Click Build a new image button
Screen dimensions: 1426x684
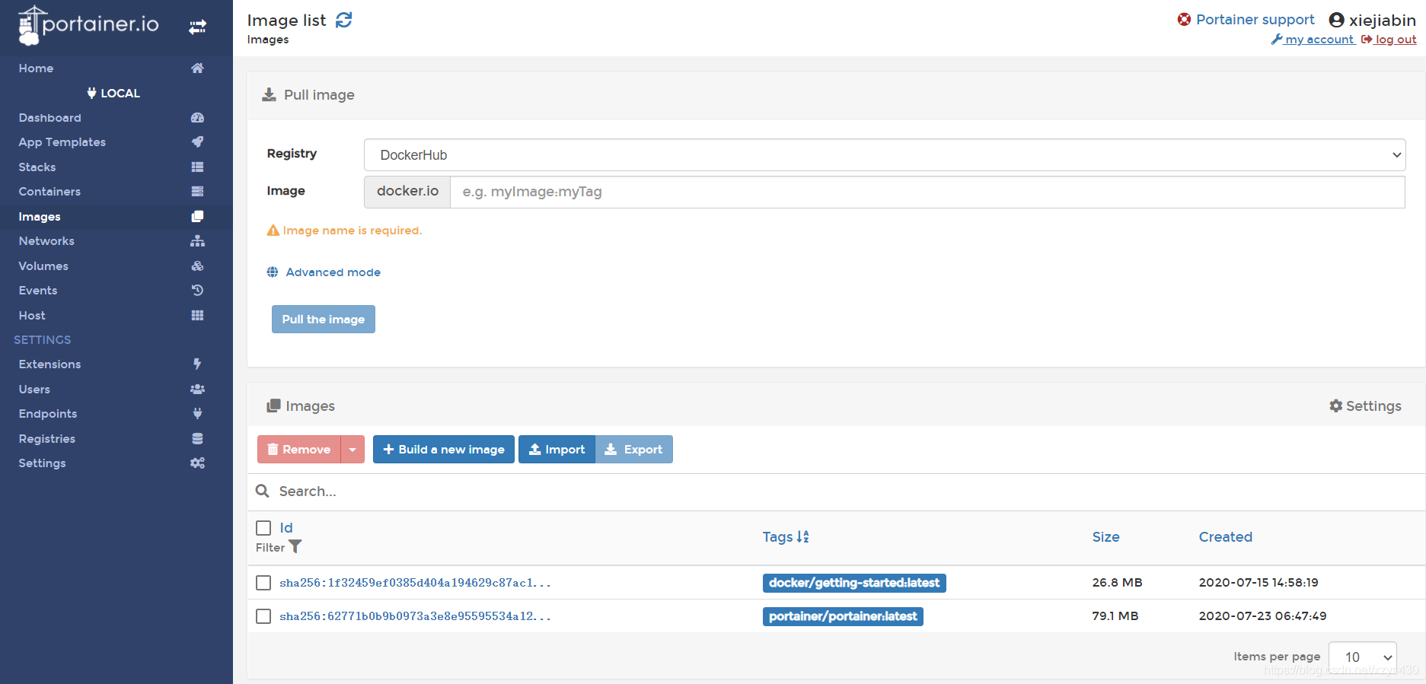pos(444,450)
